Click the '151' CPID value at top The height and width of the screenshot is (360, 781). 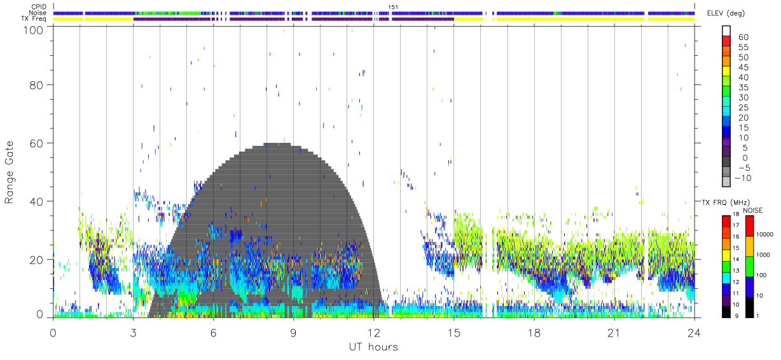point(394,7)
